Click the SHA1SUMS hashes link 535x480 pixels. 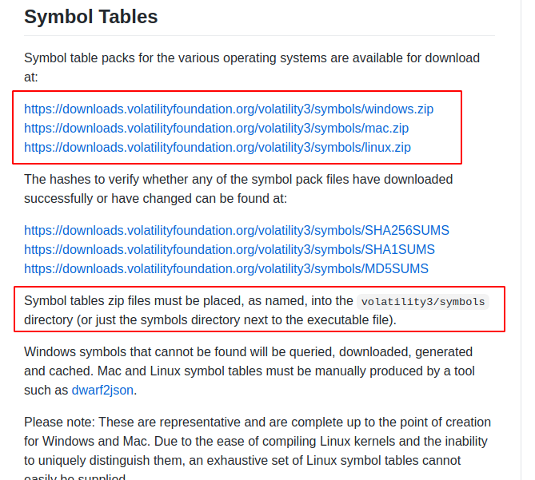pos(230,249)
